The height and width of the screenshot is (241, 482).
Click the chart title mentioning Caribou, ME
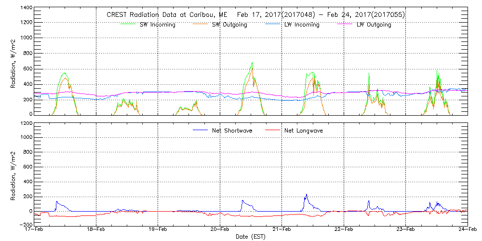coord(255,14)
